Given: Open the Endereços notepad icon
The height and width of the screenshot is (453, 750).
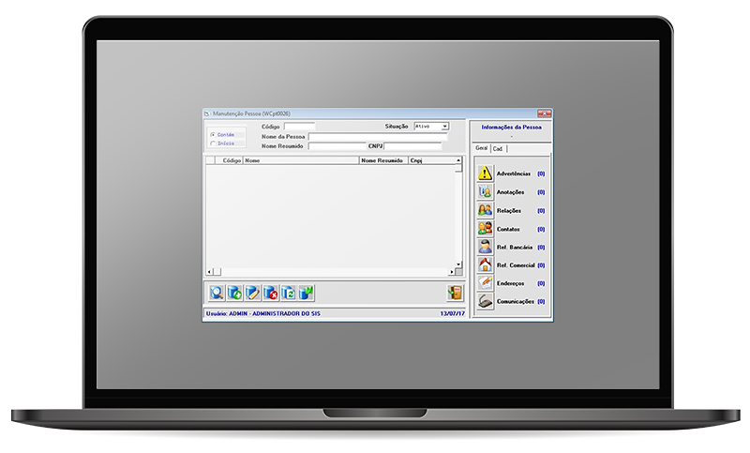Looking at the screenshot, I should pyautogui.click(x=485, y=282).
